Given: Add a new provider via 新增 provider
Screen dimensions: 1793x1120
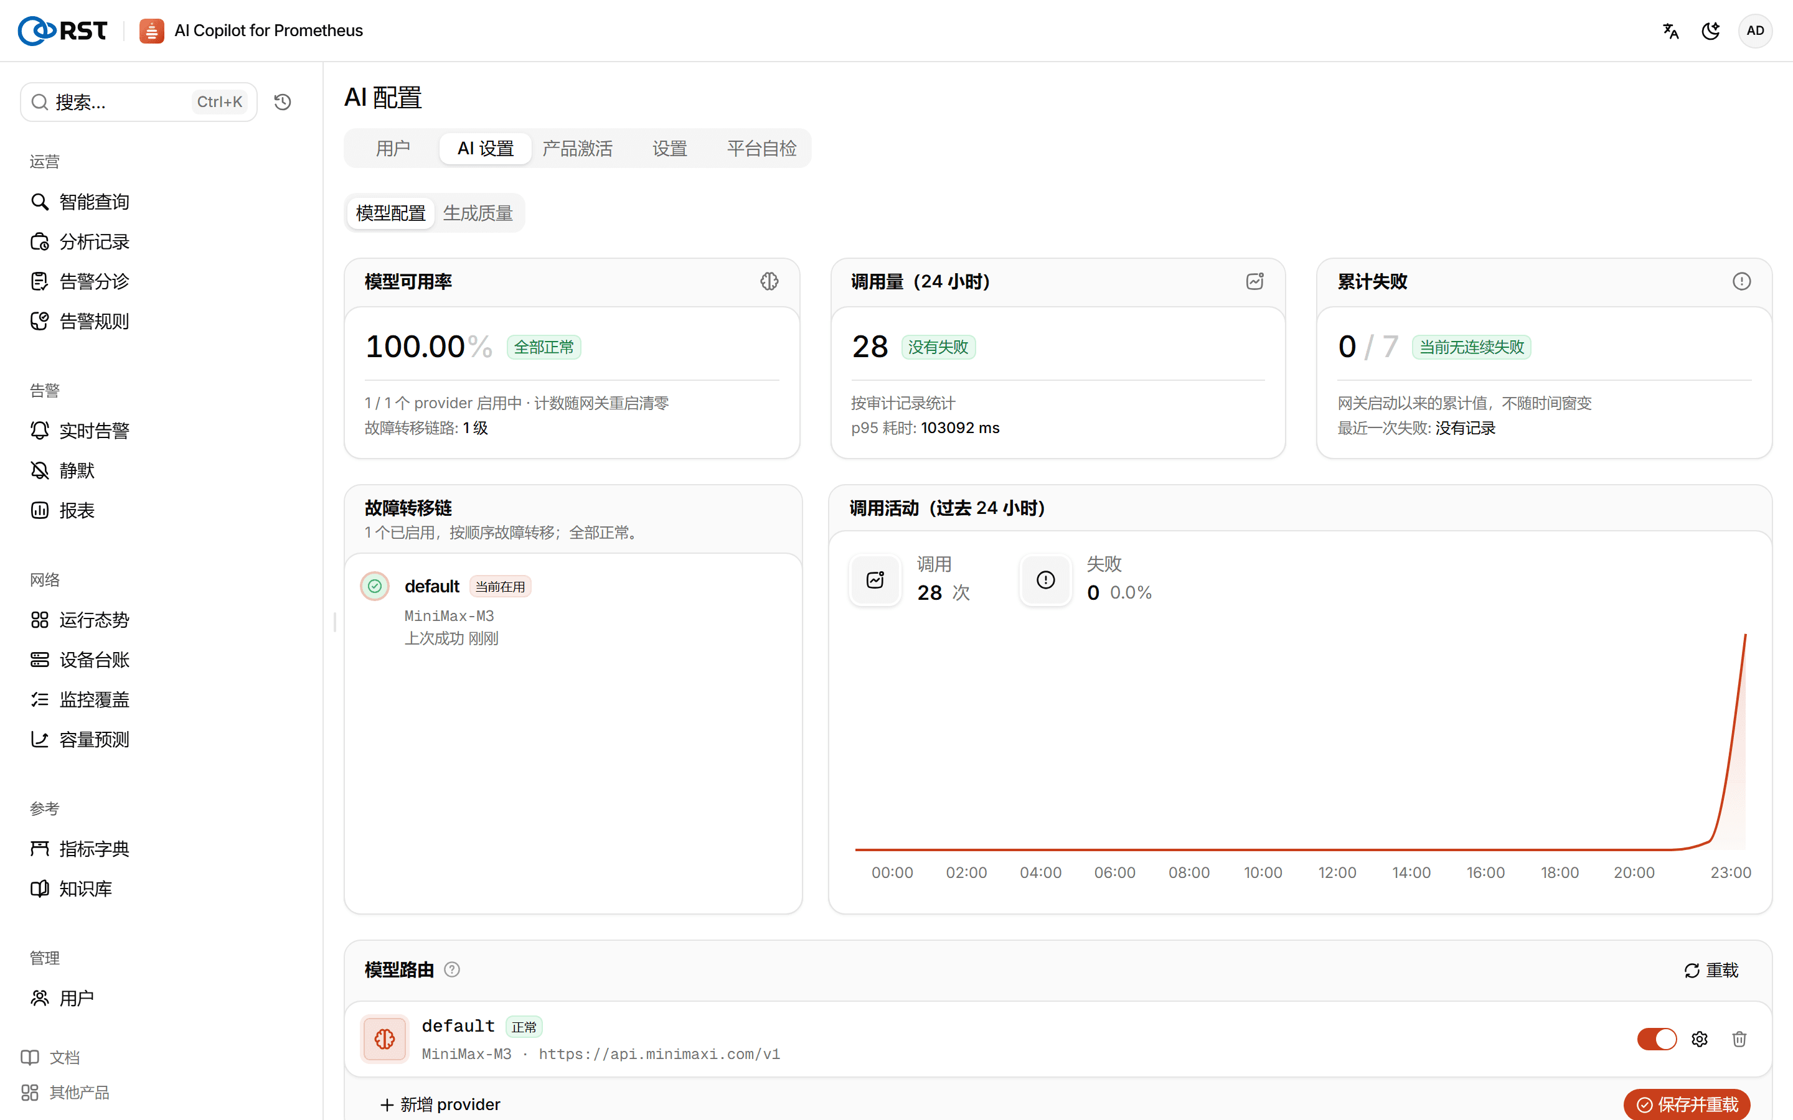Looking at the screenshot, I should [x=440, y=1104].
